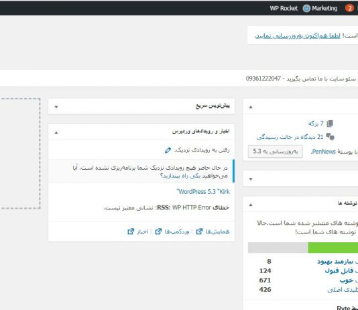358x310 pixels.
Task: Open the red notification badge showing 2
Action: (349, 9)
